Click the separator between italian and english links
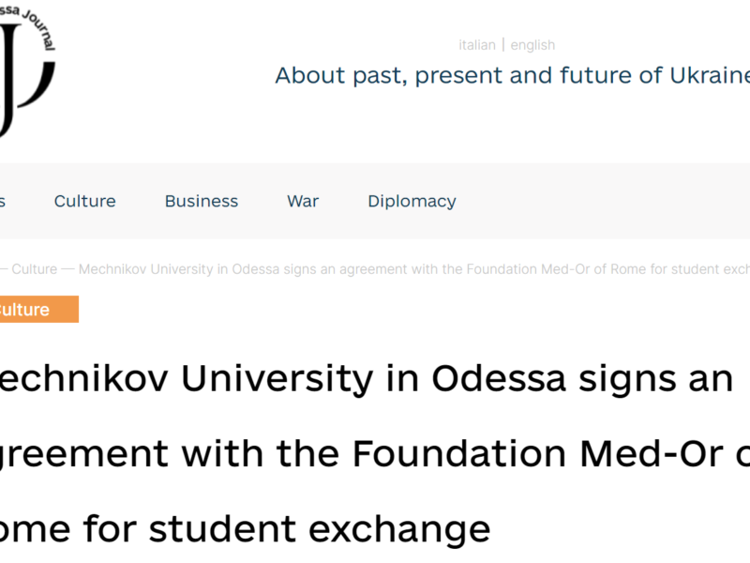Image resolution: width=750 pixels, height=563 pixels. (x=503, y=44)
